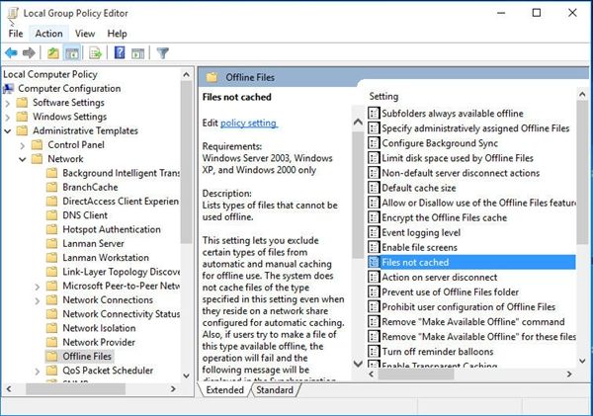Click the Offline Files header folder icon
593x416 pixels.
(x=212, y=77)
